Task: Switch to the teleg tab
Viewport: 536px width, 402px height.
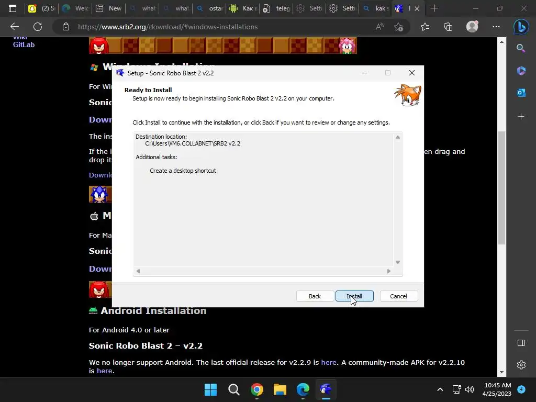Action: 276,8
